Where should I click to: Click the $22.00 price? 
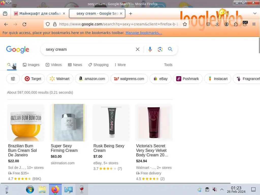[13, 161]
